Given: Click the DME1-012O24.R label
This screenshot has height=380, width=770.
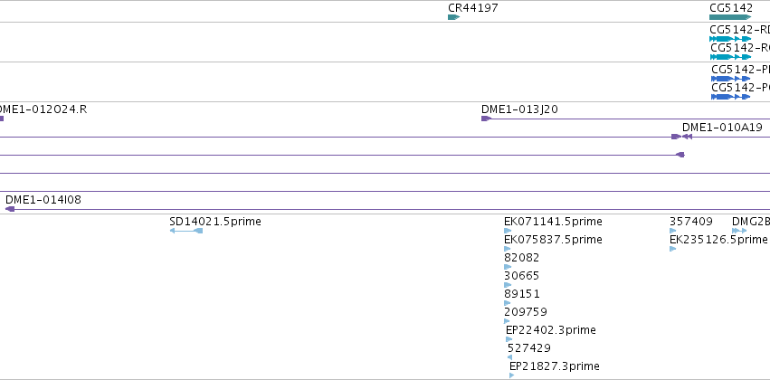Looking at the screenshot, I should click(x=43, y=109).
